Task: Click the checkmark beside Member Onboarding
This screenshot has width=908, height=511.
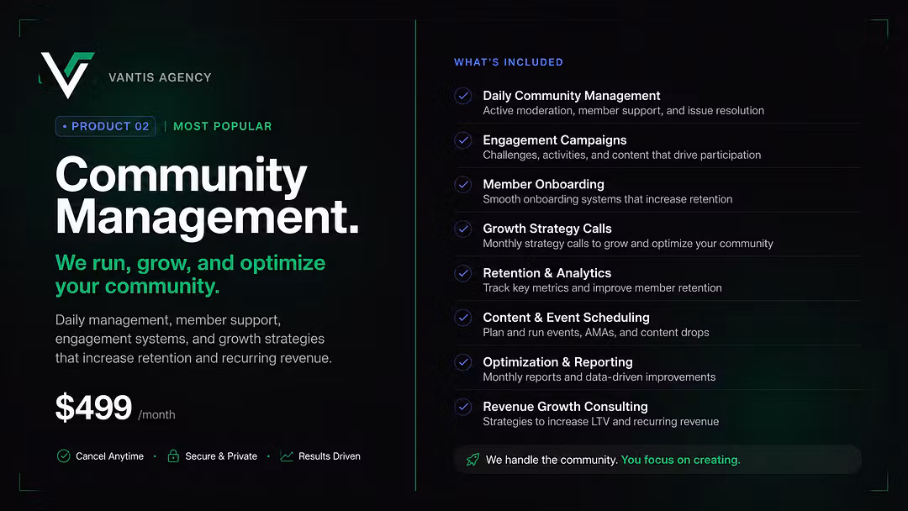Action: pos(462,185)
